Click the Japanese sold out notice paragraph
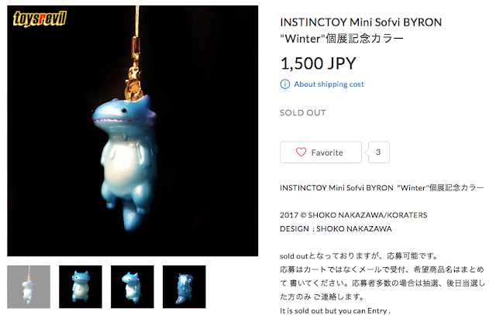This screenshot has width=496, height=315. coord(382,276)
